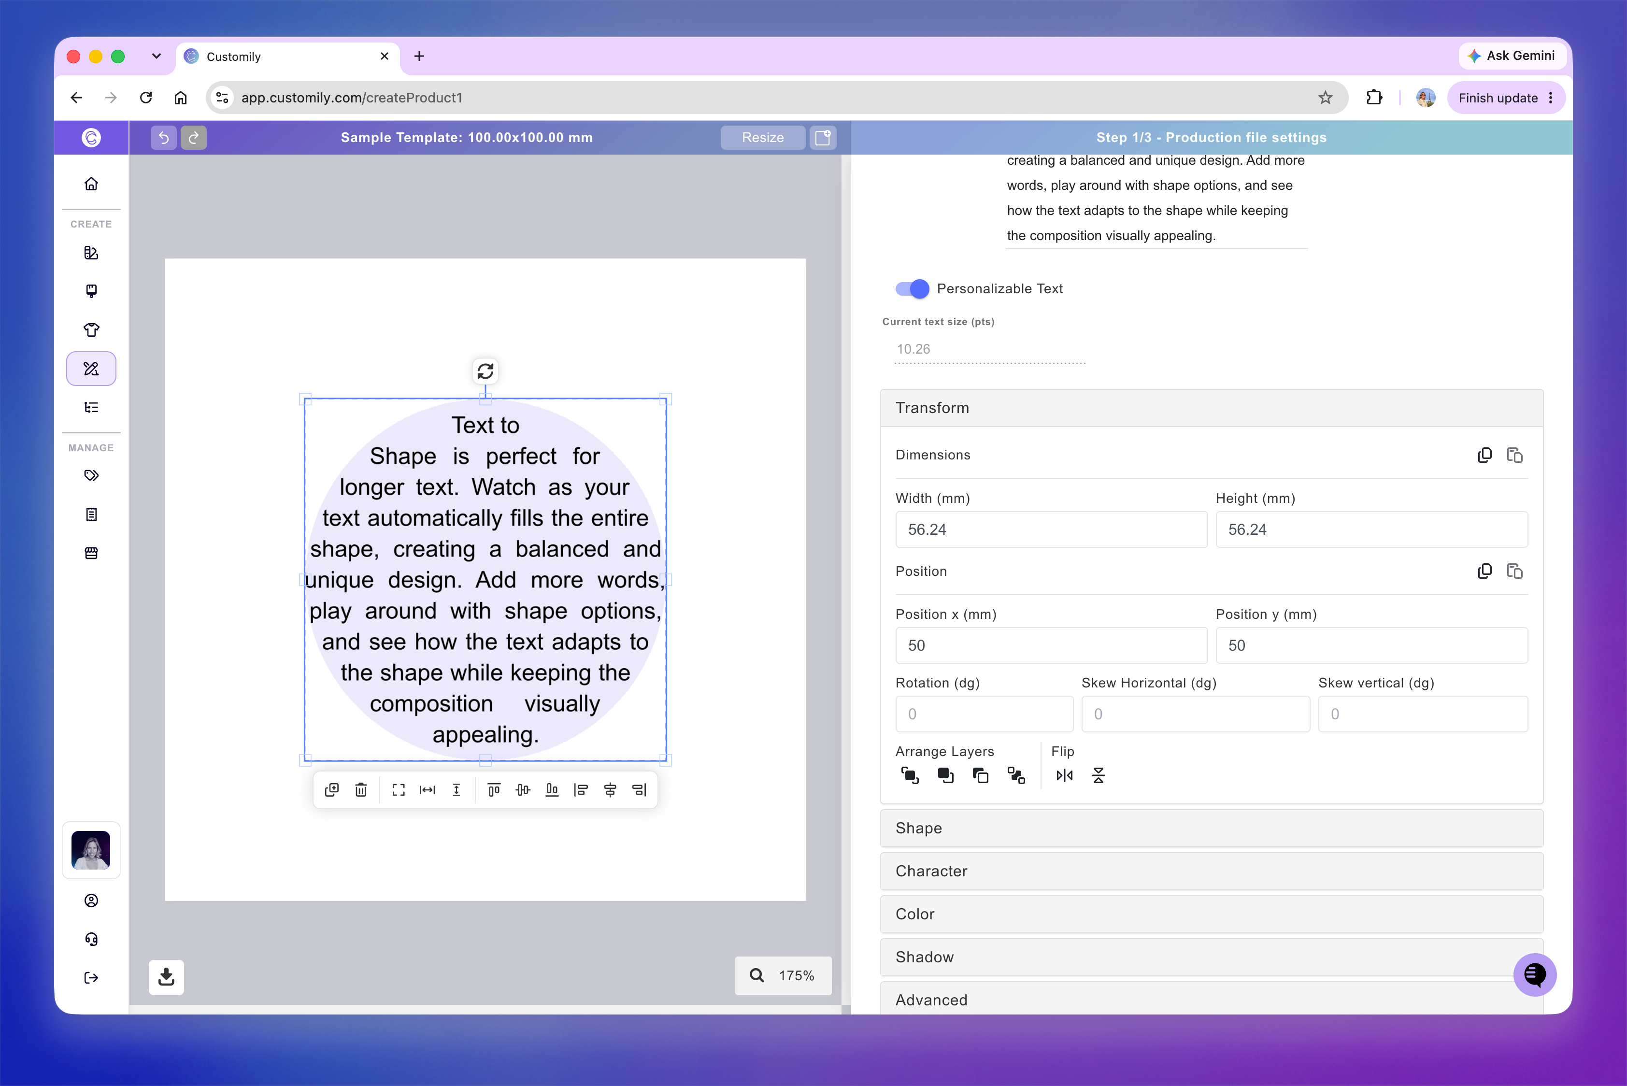Align selected element to top

(494, 789)
